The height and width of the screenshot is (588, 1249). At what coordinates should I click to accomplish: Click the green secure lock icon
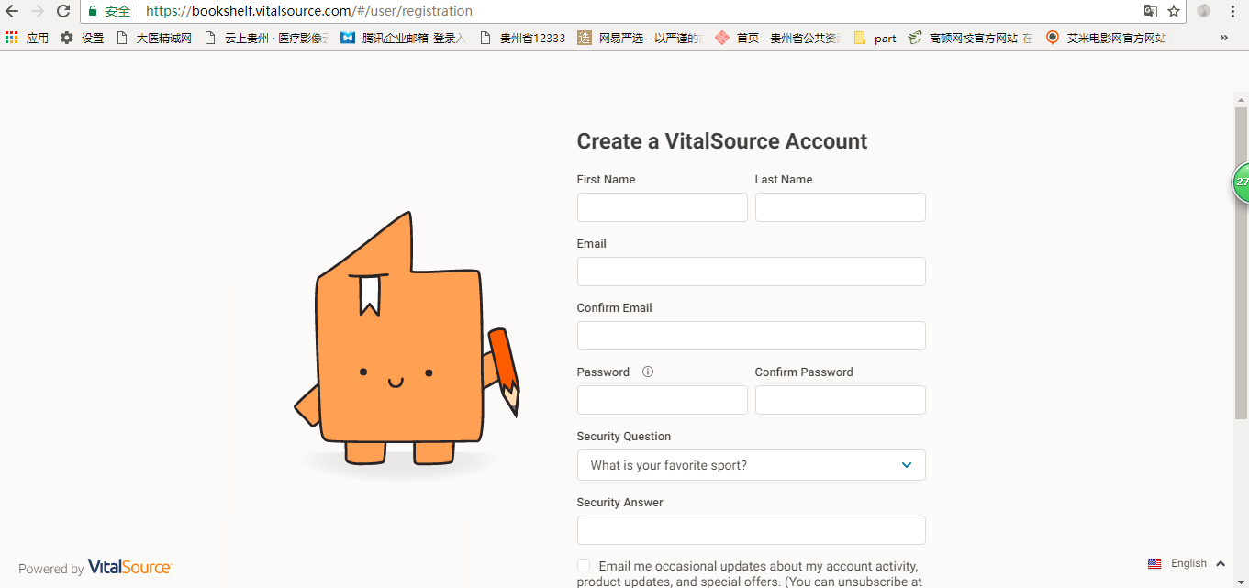click(x=93, y=11)
